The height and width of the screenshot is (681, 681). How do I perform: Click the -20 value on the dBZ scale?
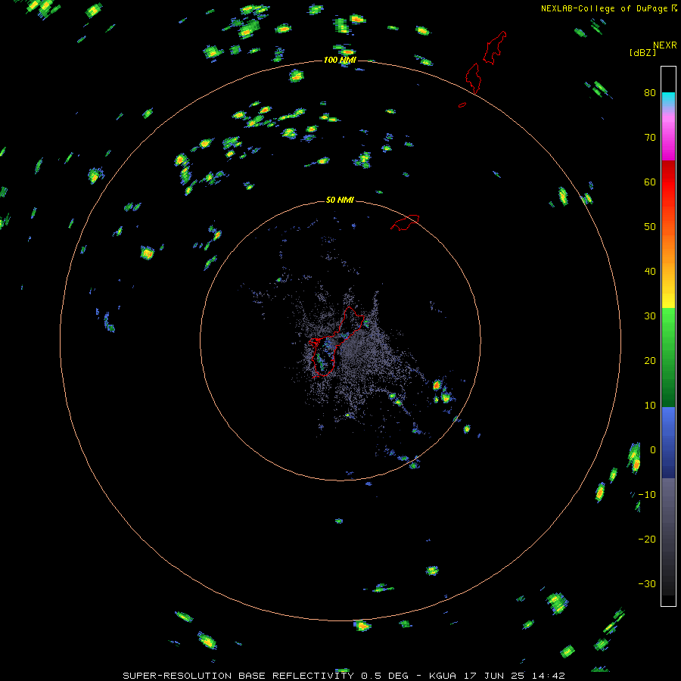pyautogui.click(x=647, y=540)
